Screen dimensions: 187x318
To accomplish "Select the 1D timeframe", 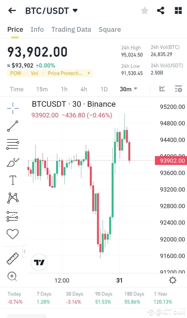I will coord(104,89).
